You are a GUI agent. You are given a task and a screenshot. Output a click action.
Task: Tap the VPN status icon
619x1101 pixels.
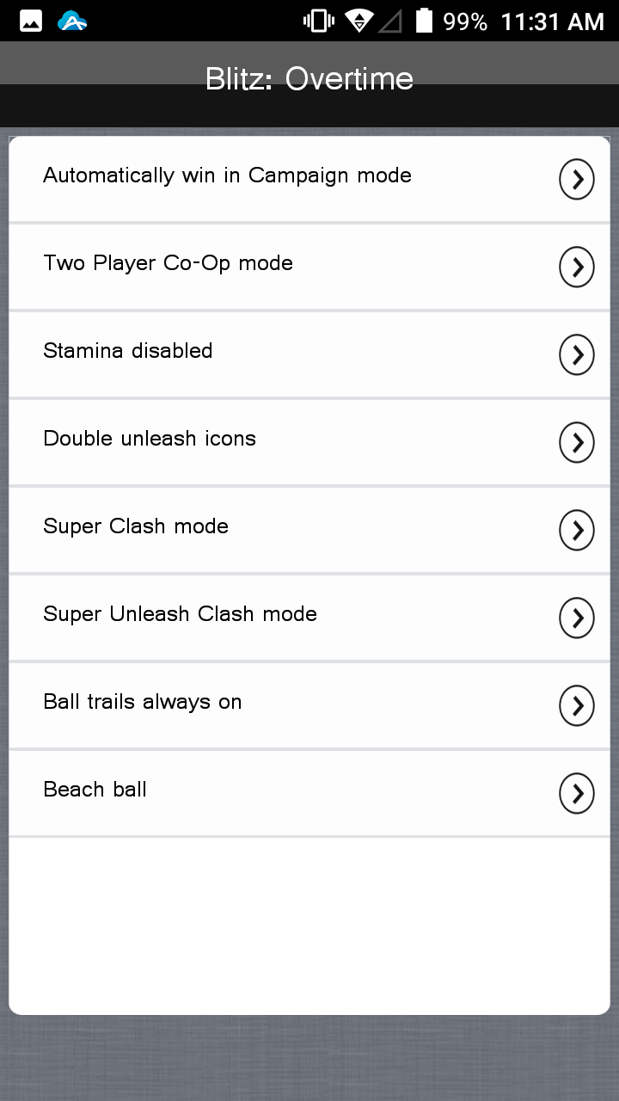click(x=359, y=19)
